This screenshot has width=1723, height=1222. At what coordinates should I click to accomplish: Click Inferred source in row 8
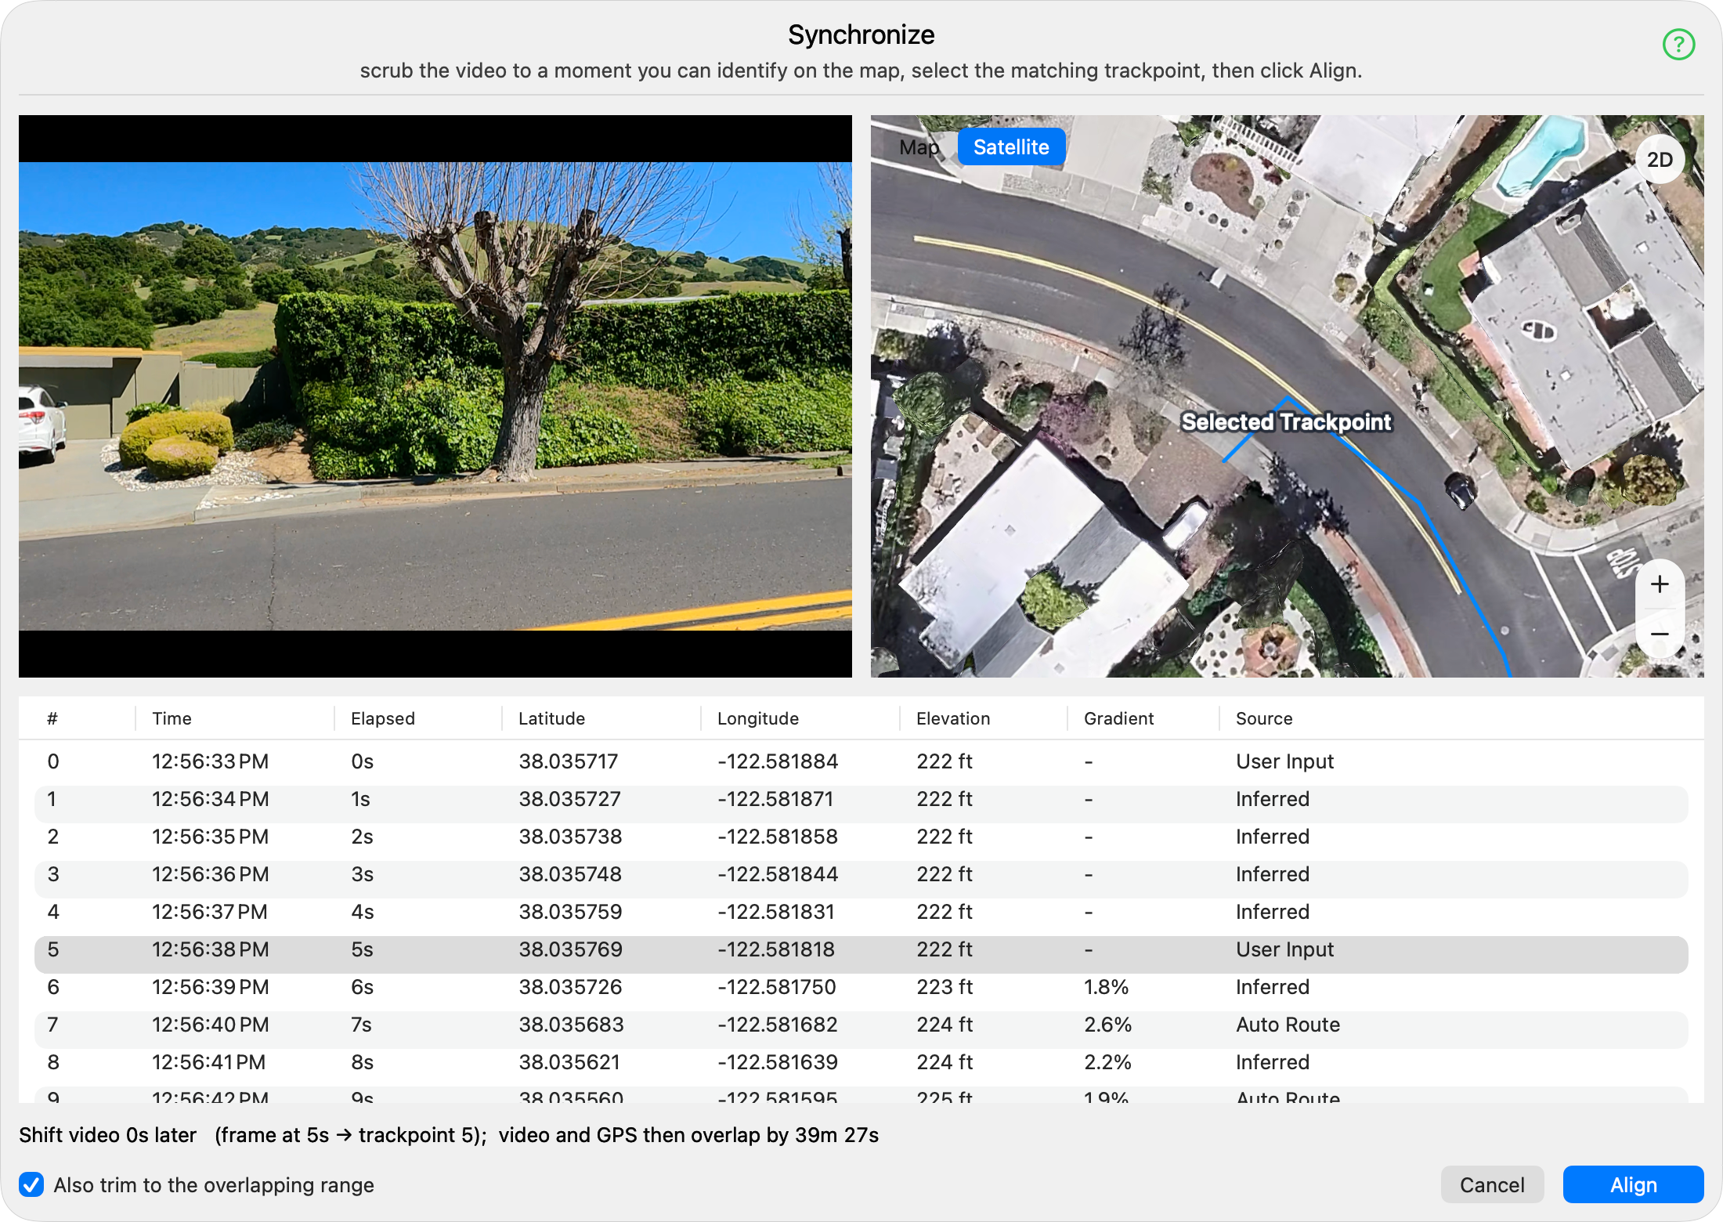(1273, 1062)
